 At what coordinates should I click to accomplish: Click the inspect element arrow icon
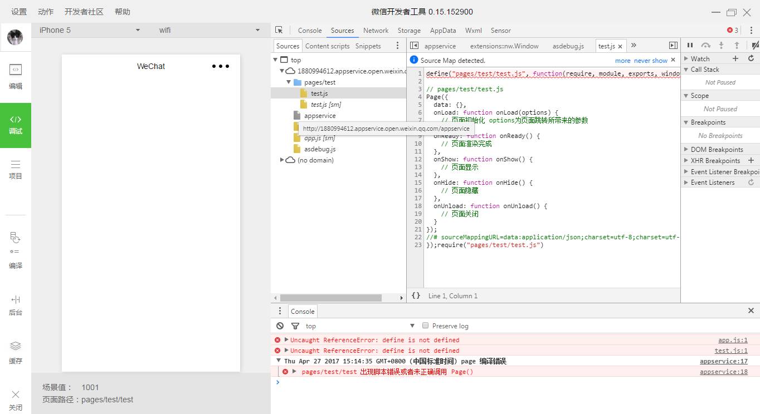[279, 31]
